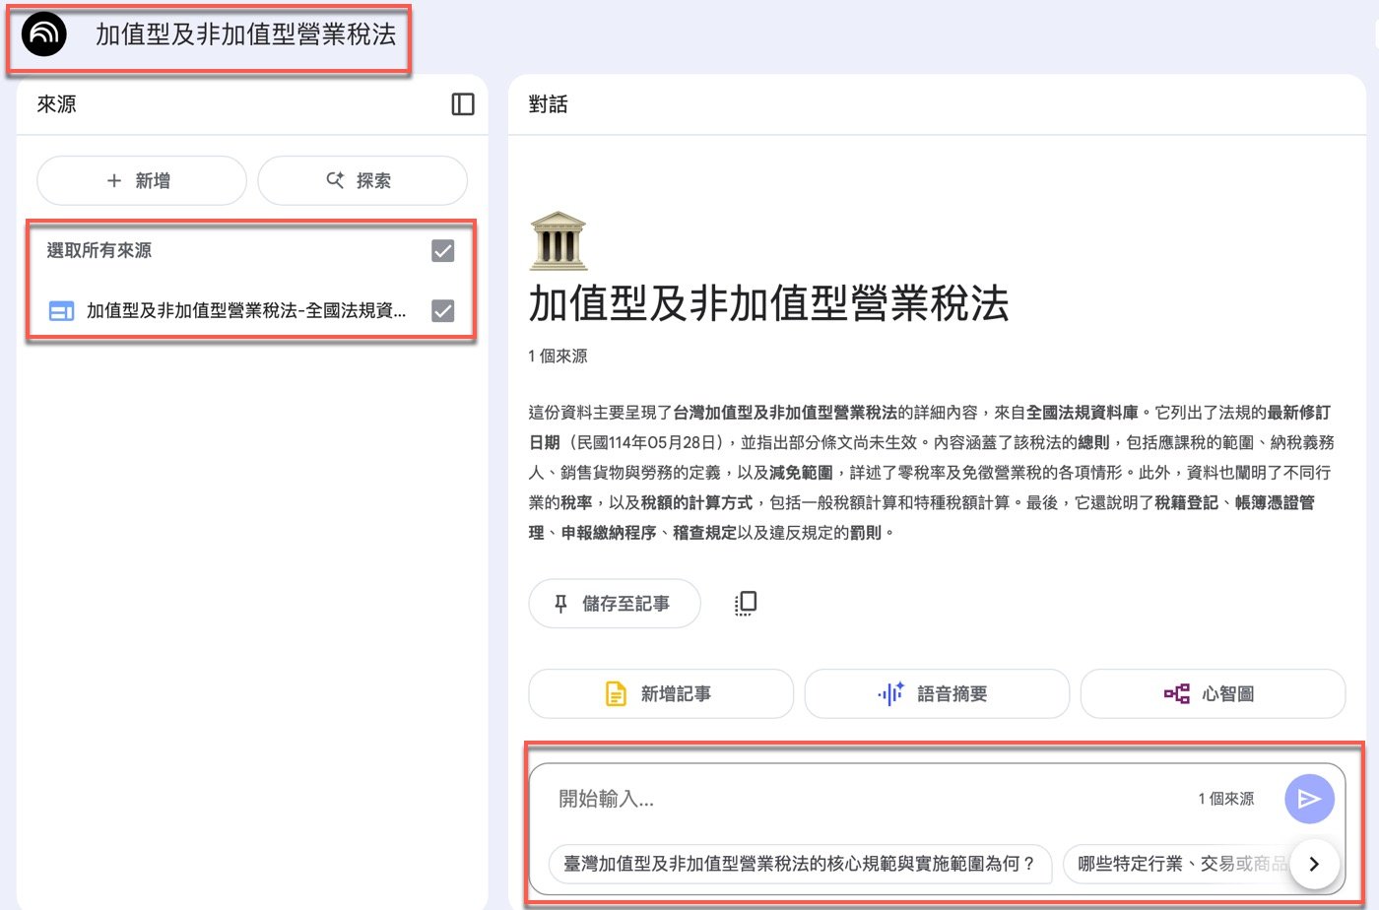Toggle the 選取所有來源 checkbox
This screenshot has width=1379, height=910.
point(443,251)
